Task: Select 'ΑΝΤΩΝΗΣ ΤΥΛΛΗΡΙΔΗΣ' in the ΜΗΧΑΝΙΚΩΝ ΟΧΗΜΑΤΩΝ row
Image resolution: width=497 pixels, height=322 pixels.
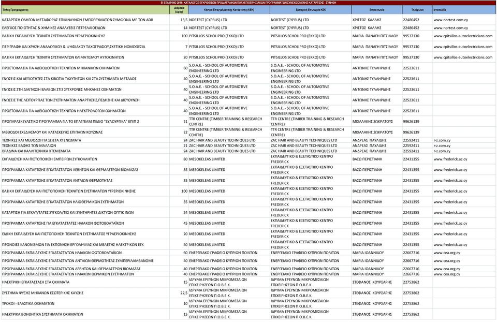Action: click(372, 68)
